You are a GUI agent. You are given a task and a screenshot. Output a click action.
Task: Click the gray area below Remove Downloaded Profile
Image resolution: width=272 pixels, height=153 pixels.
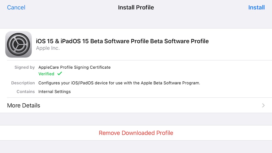pyautogui.click(x=136, y=147)
